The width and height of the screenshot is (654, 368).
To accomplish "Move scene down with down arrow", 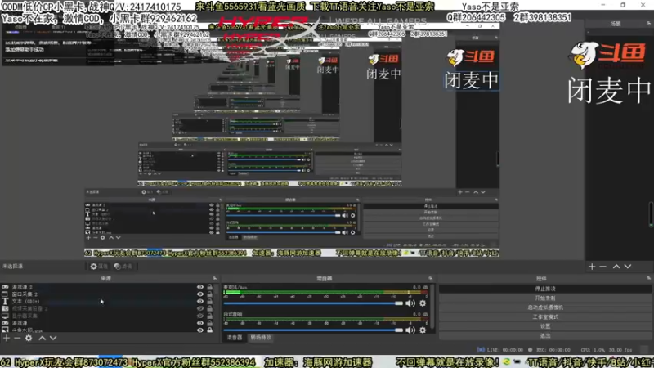I will [628, 267].
